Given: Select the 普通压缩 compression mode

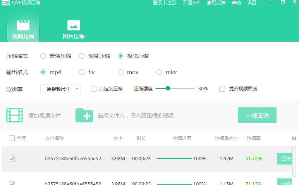Looking at the screenshot, I should [x=43, y=56].
